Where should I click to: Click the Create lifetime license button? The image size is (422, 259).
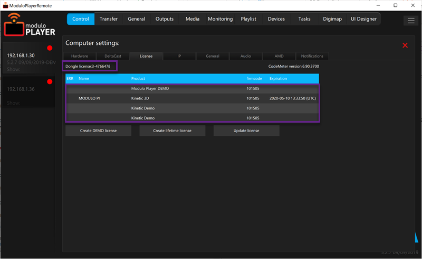(x=172, y=131)
